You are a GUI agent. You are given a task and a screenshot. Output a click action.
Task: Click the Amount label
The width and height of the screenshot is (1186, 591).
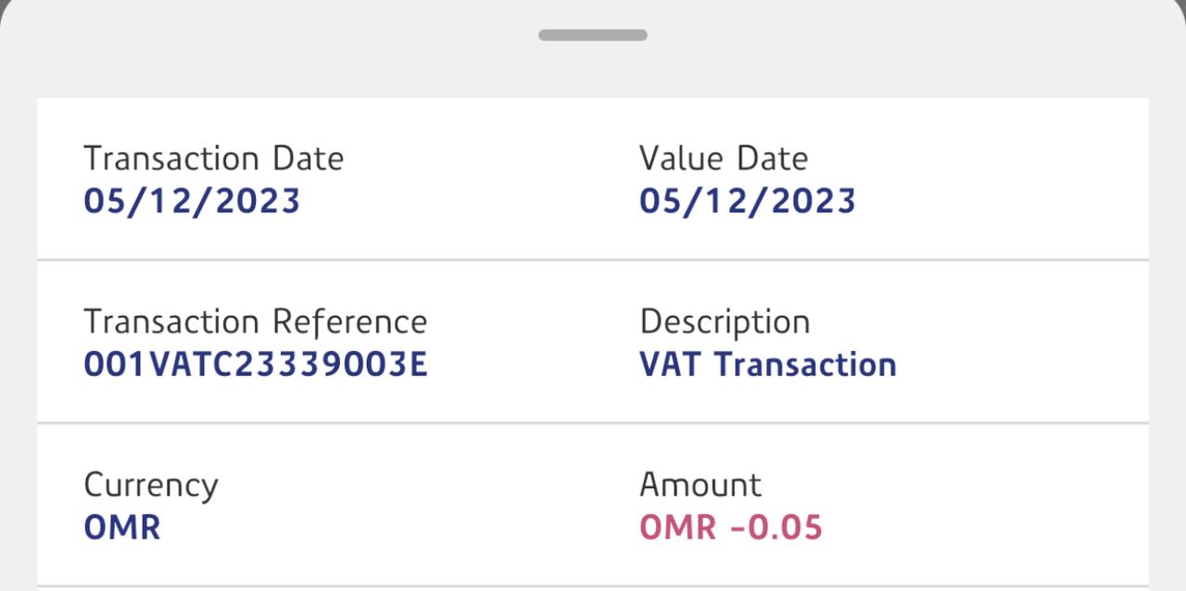tap(700, 484)
